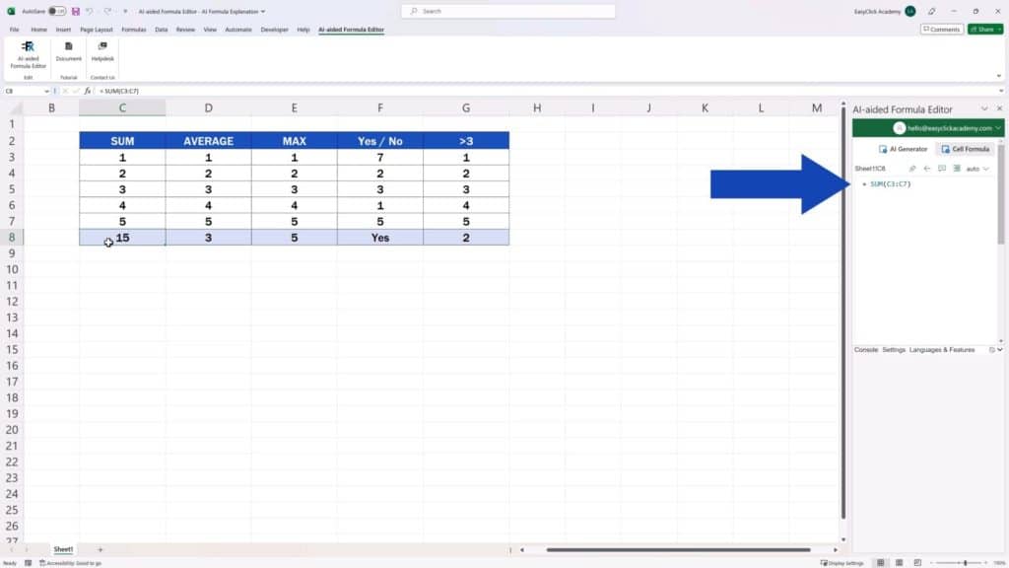Click the back arrow icon in formula editor
1009x568 pixels.
click(926, 168)
